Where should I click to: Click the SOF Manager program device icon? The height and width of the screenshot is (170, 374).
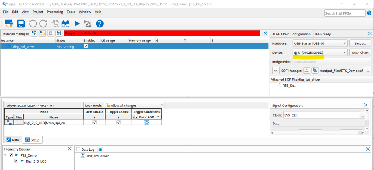307,70
